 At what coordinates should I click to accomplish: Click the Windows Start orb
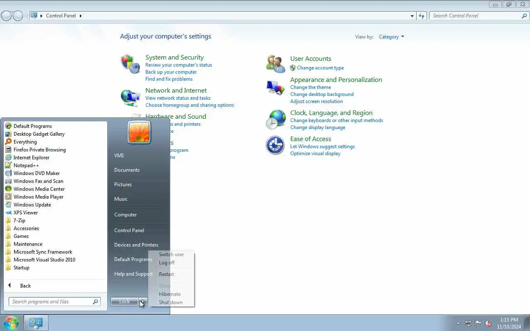click(x=11, y=323)
